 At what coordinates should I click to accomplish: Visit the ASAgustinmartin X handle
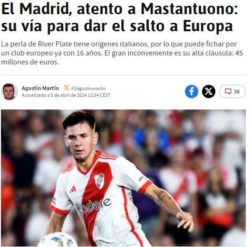point(88,89)
